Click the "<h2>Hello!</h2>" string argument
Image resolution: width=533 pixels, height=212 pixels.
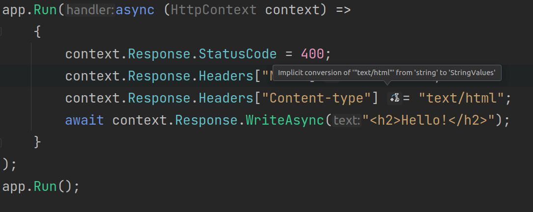[429, 120]
